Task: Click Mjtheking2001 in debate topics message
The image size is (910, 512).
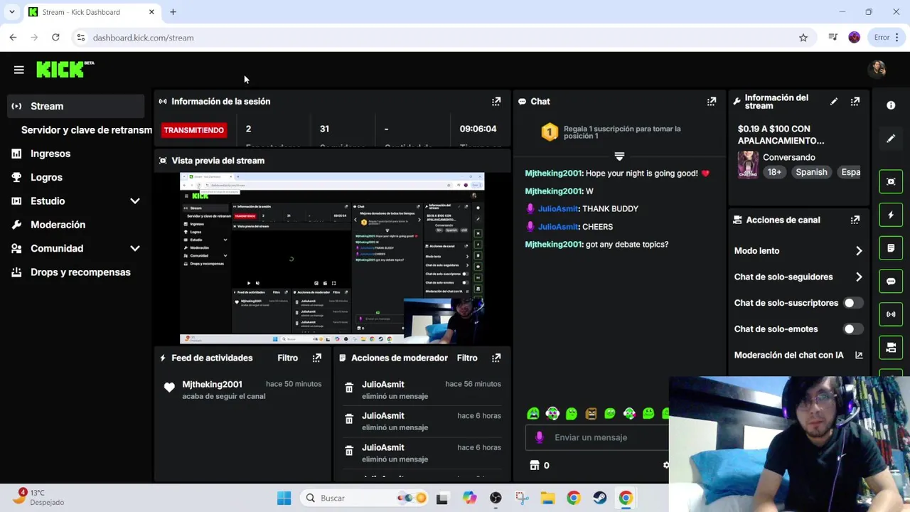Action: (553, 245)
